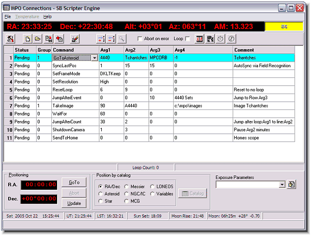Delete a row with the minus-arrow icon
This screenshot has width=311, height=235.
pyautogui.click(x=111, y=39)
